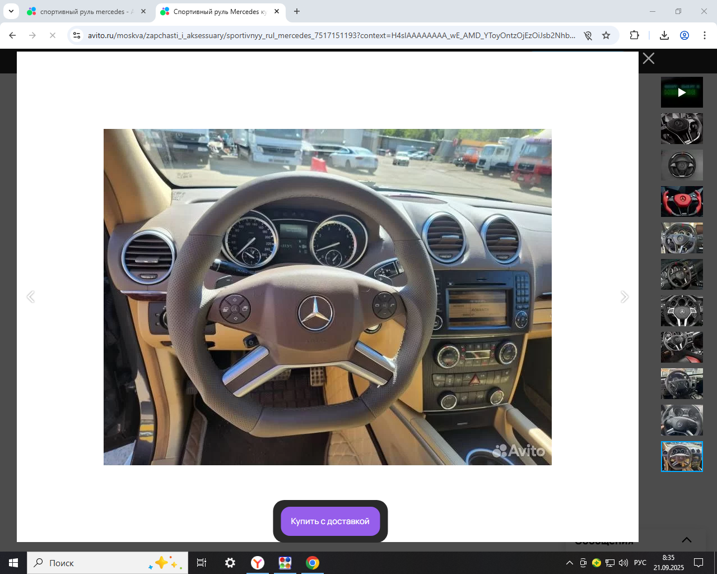Open the Chrome icon on the taskbar
The height and width of the screenshot is (574, 717).
pos(313,563)
